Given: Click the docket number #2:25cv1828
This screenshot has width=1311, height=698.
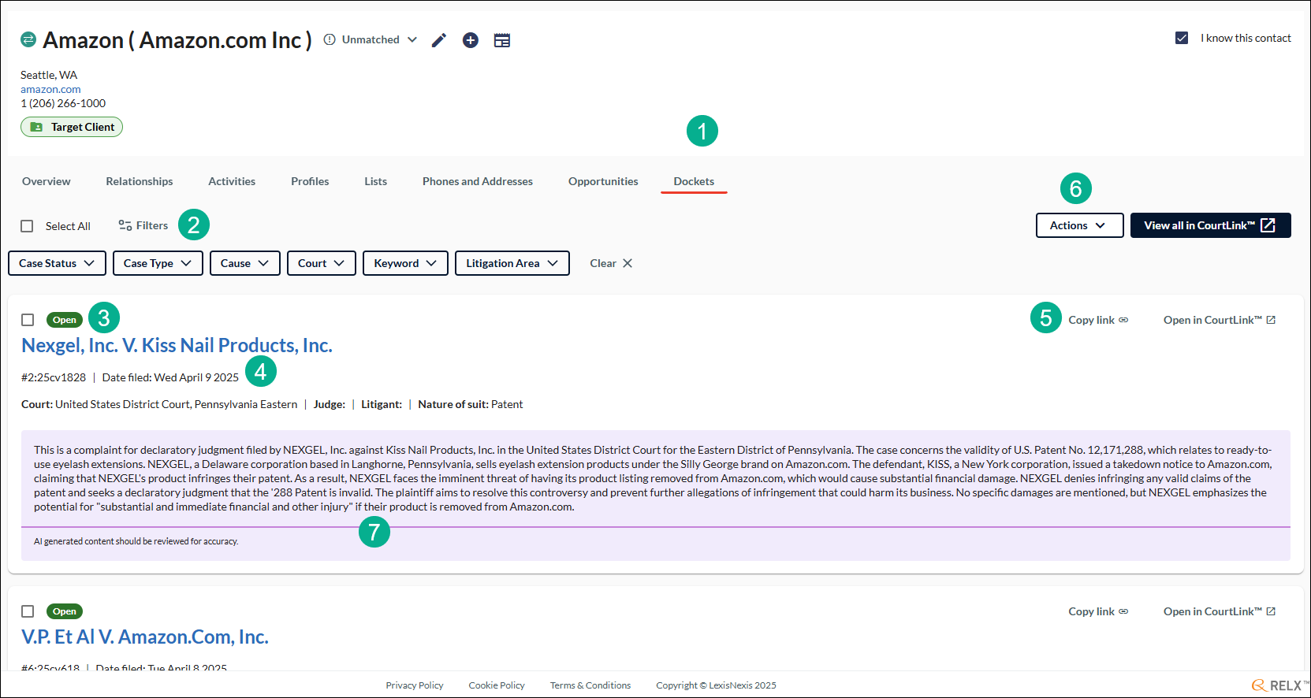Looking at the screenshot, I should coord(54,377).
